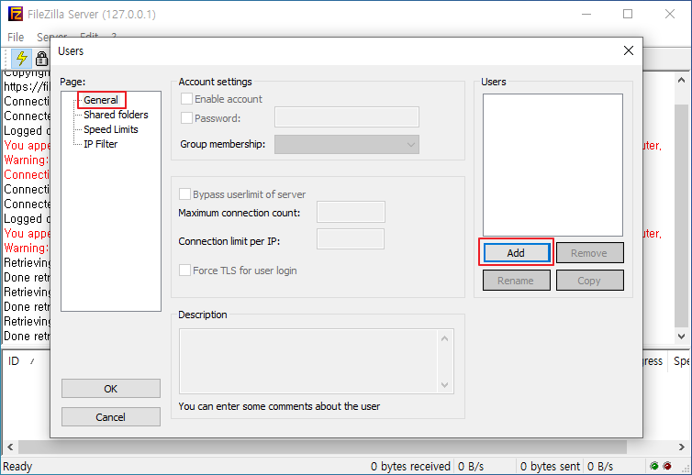Select the Speed Limits page

click(x=111, y=129)
